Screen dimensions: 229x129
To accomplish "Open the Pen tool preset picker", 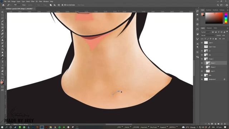I will click(9, 5).
